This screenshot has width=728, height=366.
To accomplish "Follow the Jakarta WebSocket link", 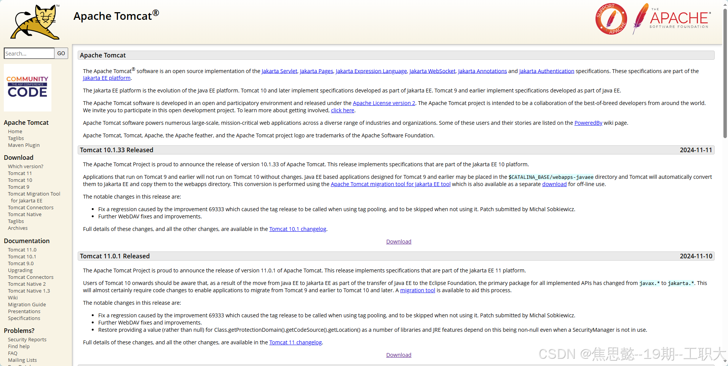I will (433, 71).
